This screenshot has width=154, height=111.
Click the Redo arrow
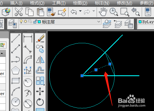87,12
